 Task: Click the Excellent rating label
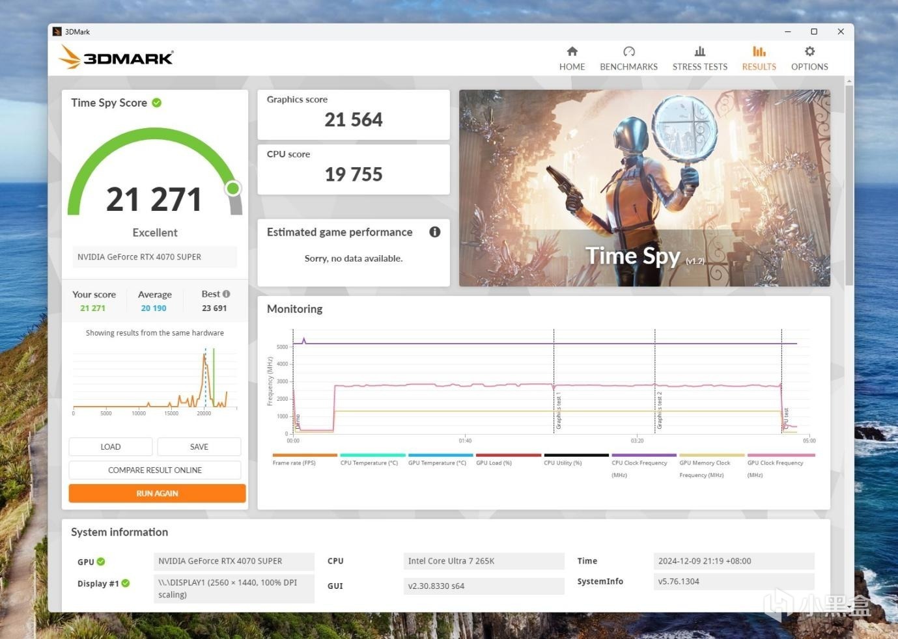pos(155,232)
